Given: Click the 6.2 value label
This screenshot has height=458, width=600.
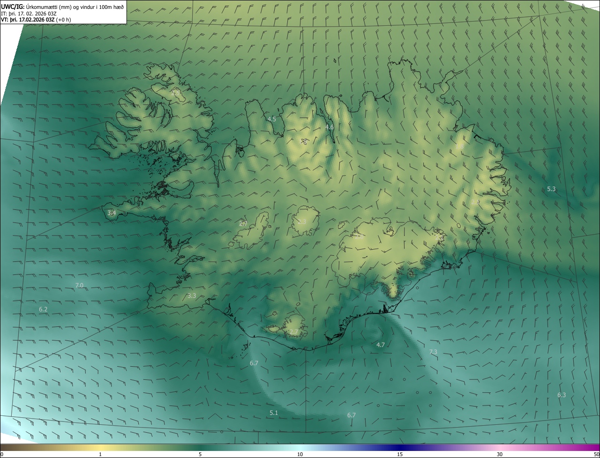Looking at the screenshot, I should (43, 310).
